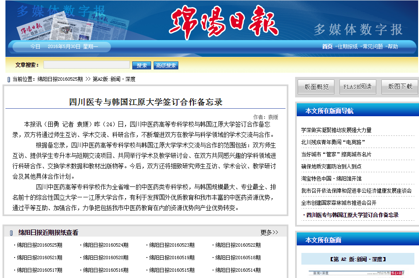The height and width of the screenshot is (278, 419).
Task: Open breadcrumb link 绵阳日报20160525期
Action: tap(60, 79)
